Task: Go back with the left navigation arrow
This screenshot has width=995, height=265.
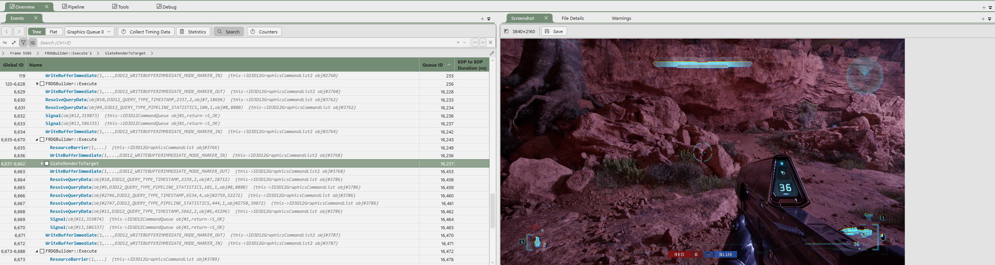Action: (x=7, y=32)
